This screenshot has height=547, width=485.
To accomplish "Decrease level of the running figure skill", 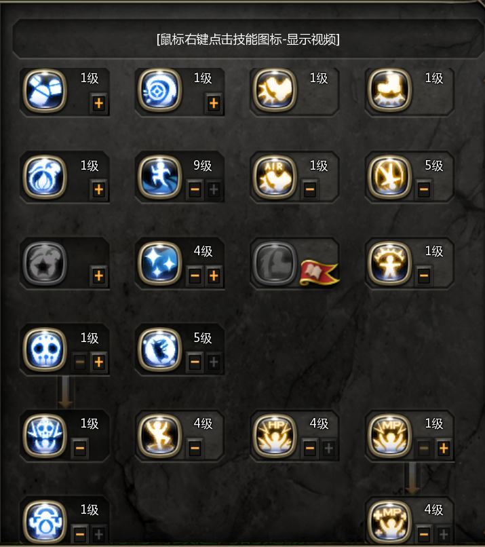I will pyautogui.click(x=195, y=189).
